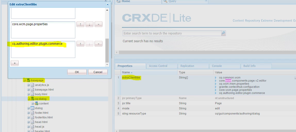Click the granite.contexthub.configuration value
Image resolution: width=296 pixels, height=132 pixels.
[239, 87]
